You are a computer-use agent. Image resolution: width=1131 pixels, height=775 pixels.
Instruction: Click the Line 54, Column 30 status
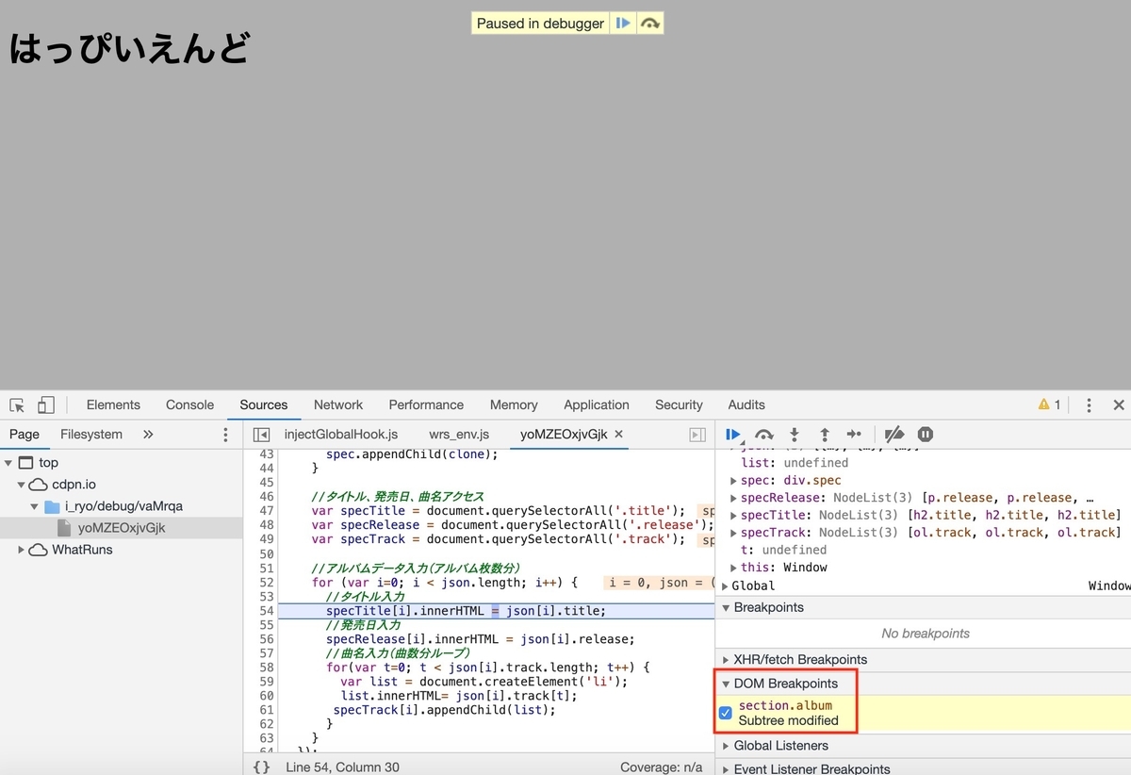pos(343,767)
